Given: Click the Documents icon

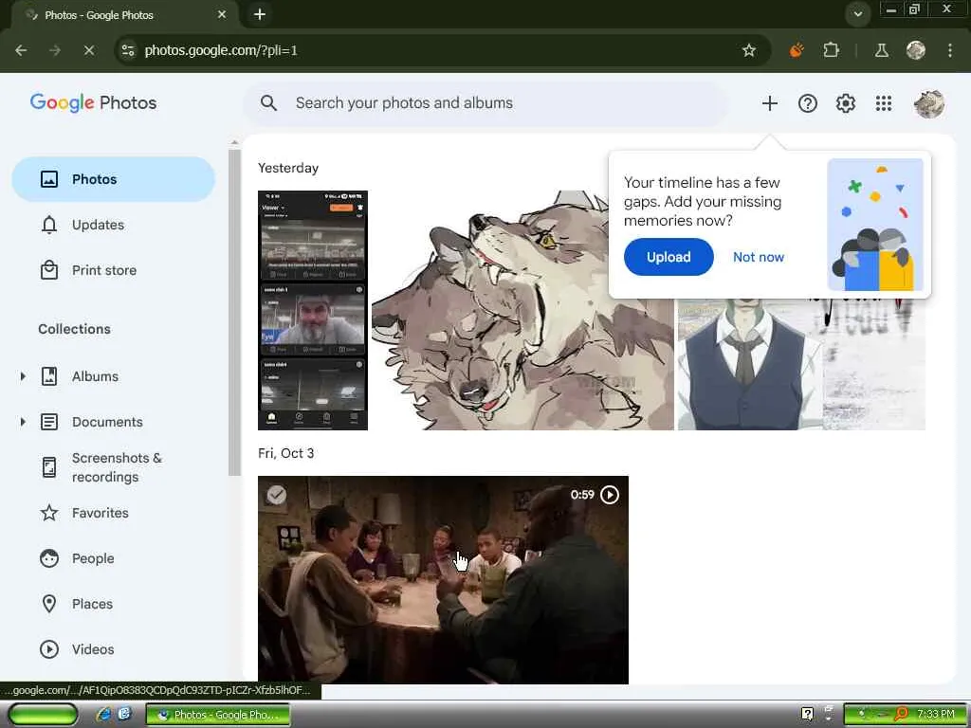Looking at the screenshot, I should pos(49,422).
